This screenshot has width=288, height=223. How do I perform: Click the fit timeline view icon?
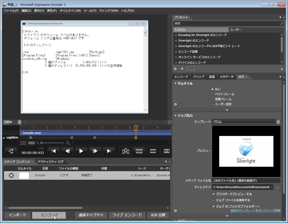coord(24,143)
